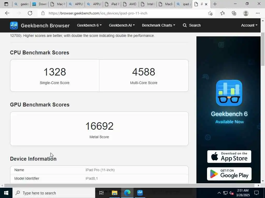Open Edge settings and more menu

(x=257, y=13)
